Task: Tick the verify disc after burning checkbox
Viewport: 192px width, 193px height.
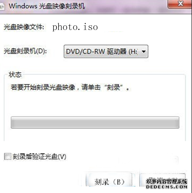Action: 8,157
